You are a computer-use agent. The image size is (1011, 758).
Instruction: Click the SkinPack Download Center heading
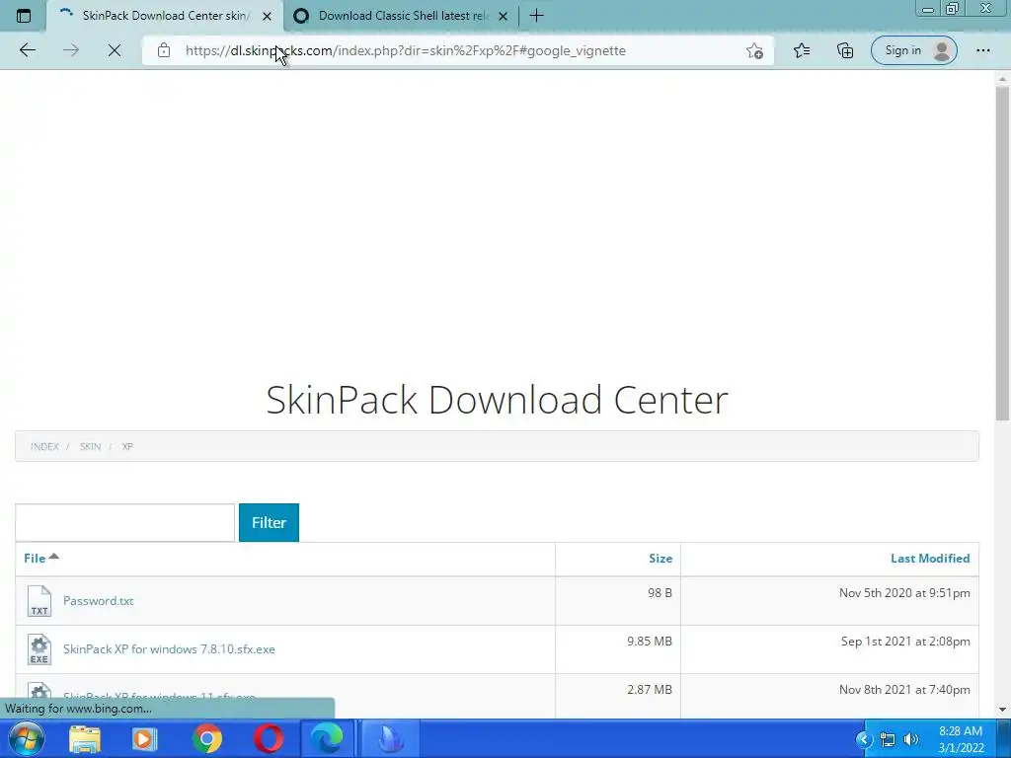(x=498, y=400)
